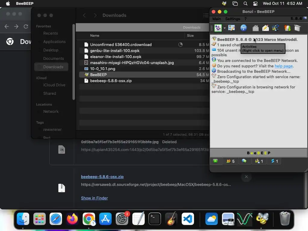Click the envelope with pencil message icon
This screenshot has width=308, height=231.
266,28
